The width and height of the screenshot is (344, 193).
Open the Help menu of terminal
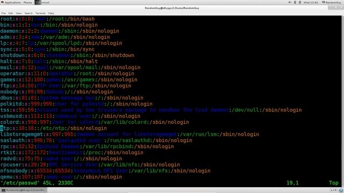pyautogui.click(x=51, y=13)
